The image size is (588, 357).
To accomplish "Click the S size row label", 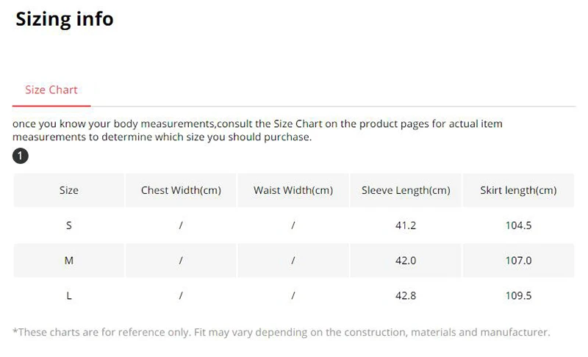I will pyautogui.click(x=69, y=226).
